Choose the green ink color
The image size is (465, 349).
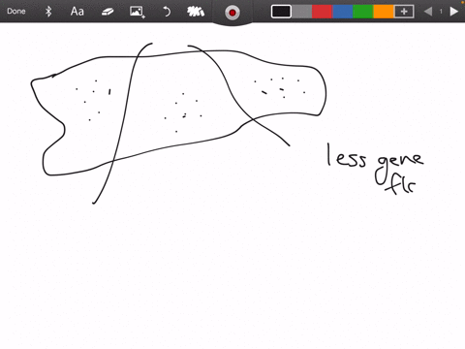click(x=363, y=12)
